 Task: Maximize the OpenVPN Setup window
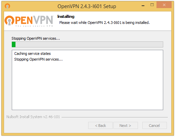tap(152, 5)
